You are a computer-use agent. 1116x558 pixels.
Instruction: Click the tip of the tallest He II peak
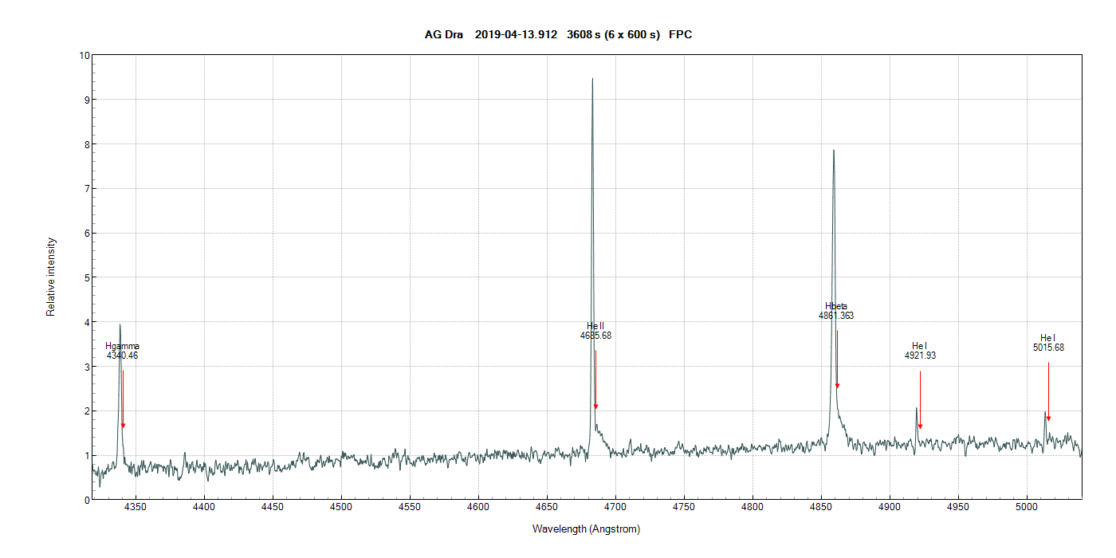point(592,79)
